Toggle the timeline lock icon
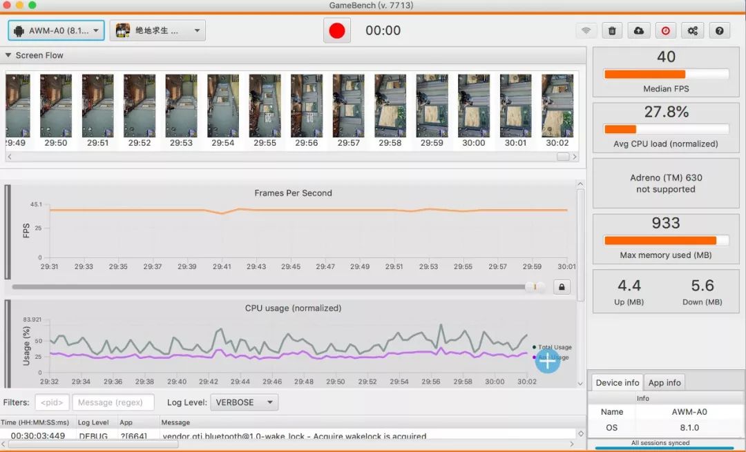The height and width of the screenshot is (452, 746). point(562,287)
